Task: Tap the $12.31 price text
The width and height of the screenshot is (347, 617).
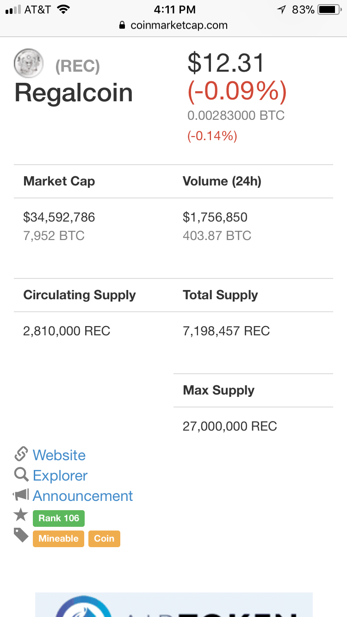Action: click(226, 63)
